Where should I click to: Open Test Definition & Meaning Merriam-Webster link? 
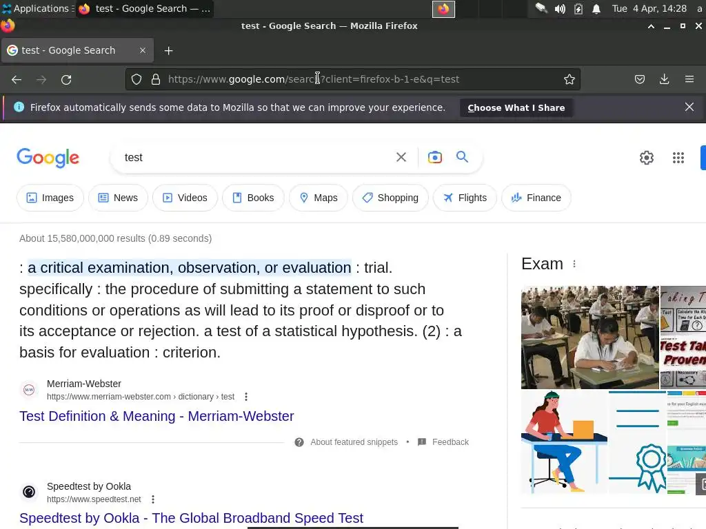157,416
